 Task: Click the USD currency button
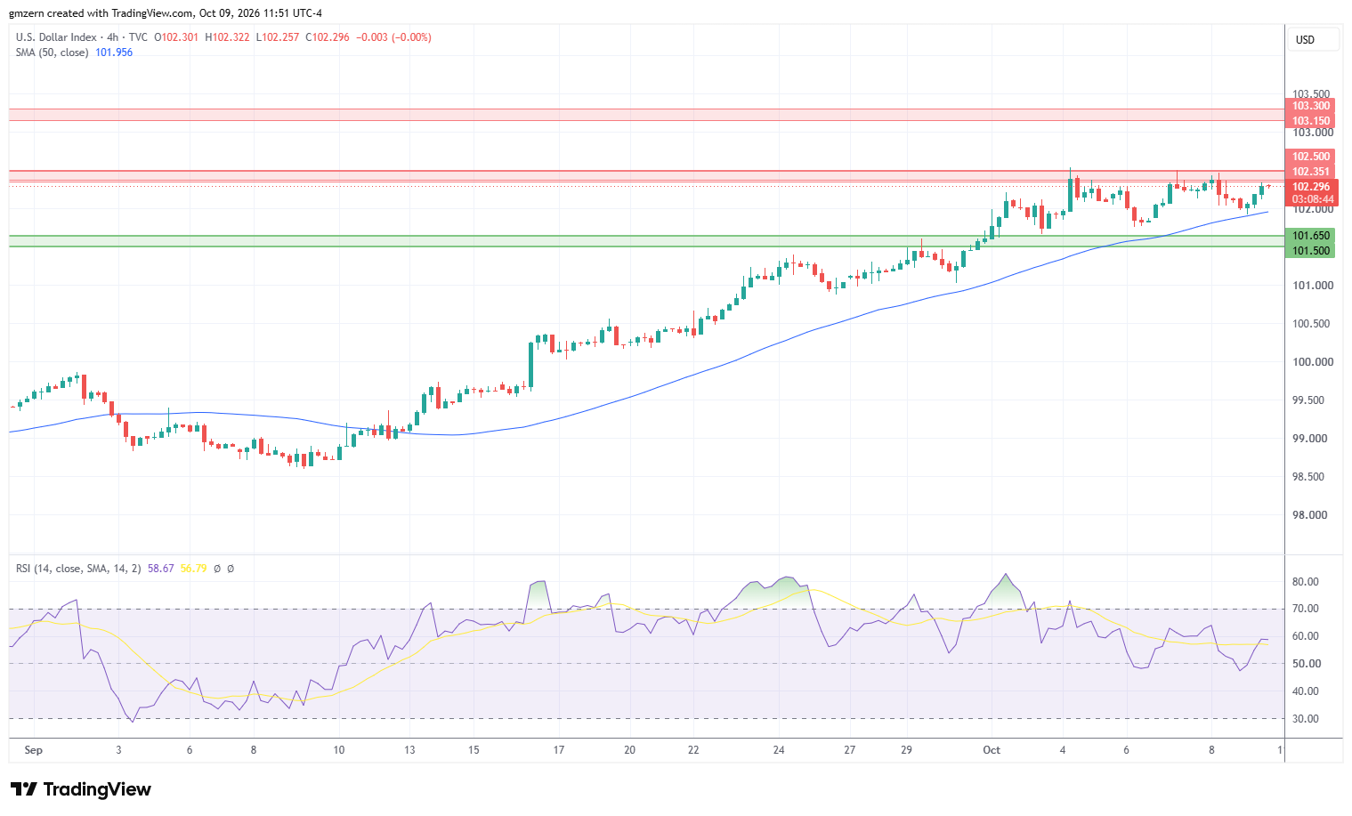click(x=1313, y=40)
